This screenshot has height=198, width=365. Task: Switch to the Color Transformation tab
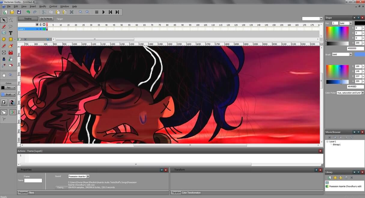[x=191, y=193]
